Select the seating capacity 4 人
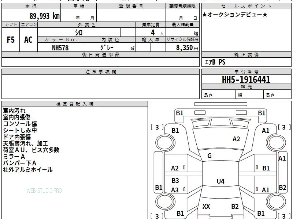The width and height of the screenshot is (293, 219). (x=157, y=33)
